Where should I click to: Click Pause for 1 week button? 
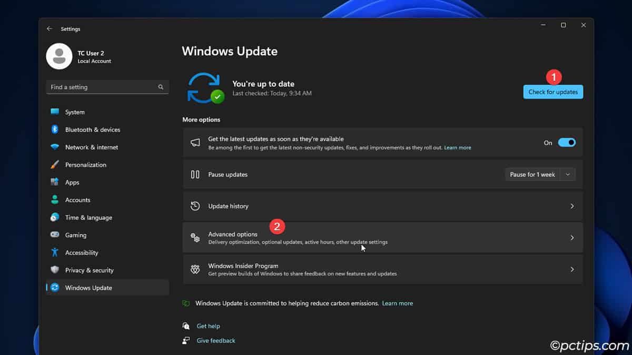tap(532, 175)
